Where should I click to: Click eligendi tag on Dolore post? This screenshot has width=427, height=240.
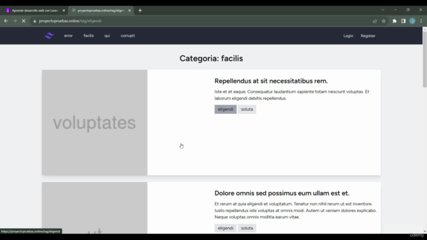(x=226, y=228)
